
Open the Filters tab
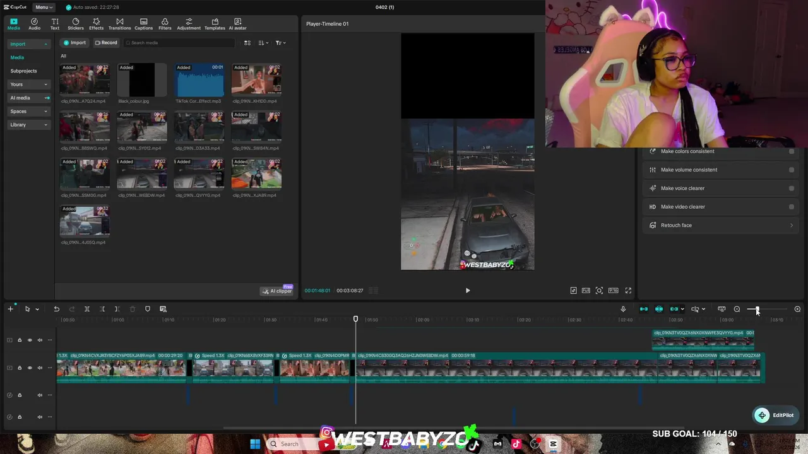click(x=165, y=24)
